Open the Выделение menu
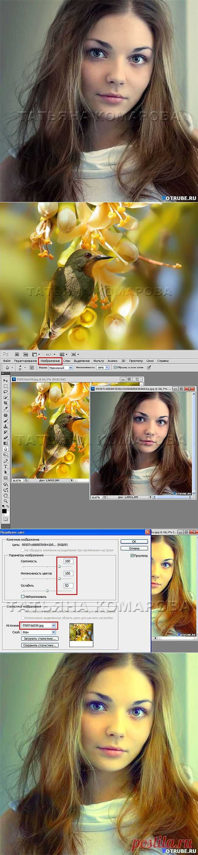198x855 pixels. [x=82, y=361]
